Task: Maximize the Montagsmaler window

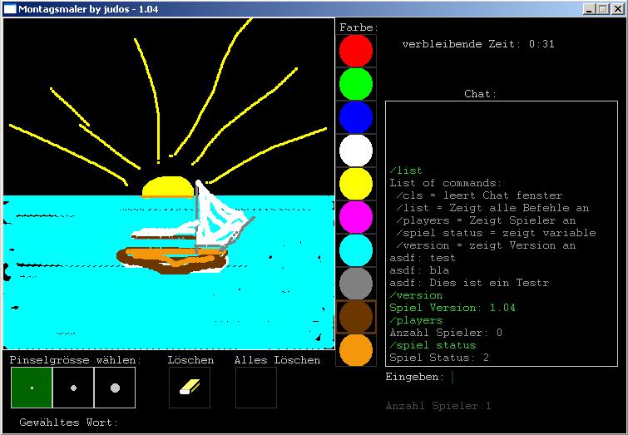Action: pyautogui.click(x=602, y=9)
